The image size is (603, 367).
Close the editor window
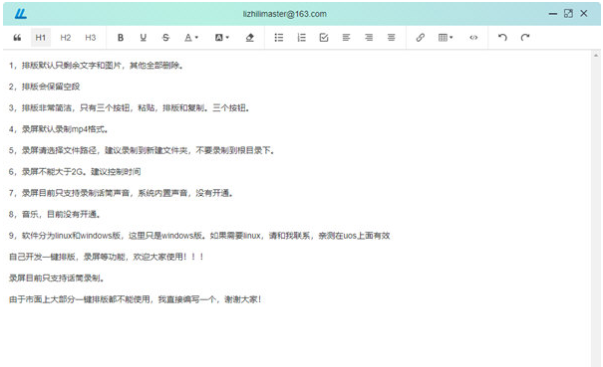coord(584,14)
